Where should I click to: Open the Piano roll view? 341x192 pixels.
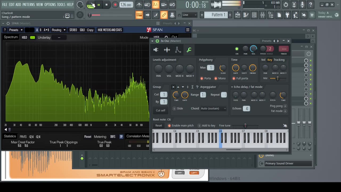pos(246,15)
